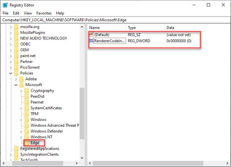
Task: Click values pane horizontal scrollbar left arrow
Action: [x=90, y=163]
